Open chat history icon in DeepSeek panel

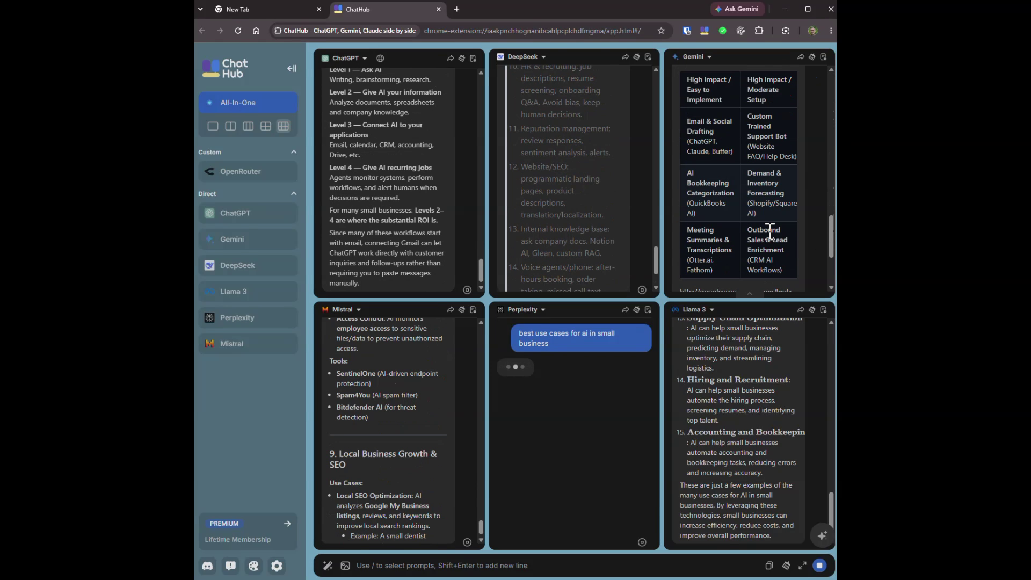pos(648,56)
